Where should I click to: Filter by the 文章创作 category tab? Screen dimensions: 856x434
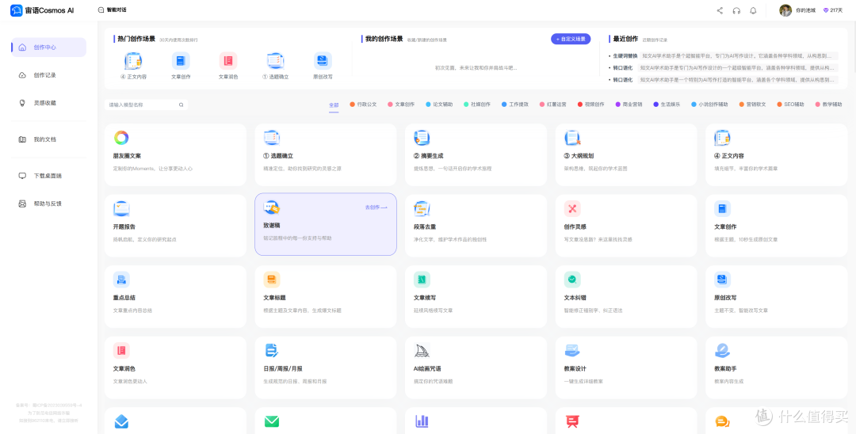(401, 104)
